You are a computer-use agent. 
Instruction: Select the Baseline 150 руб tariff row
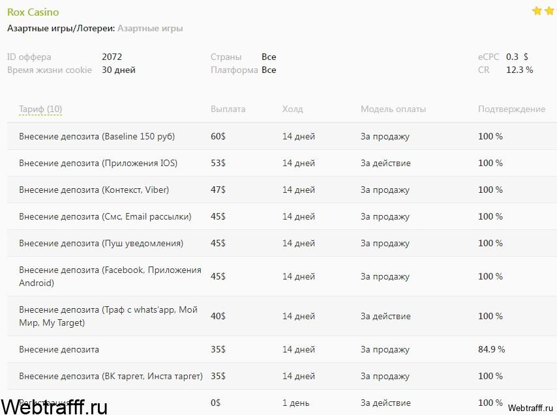282,137
